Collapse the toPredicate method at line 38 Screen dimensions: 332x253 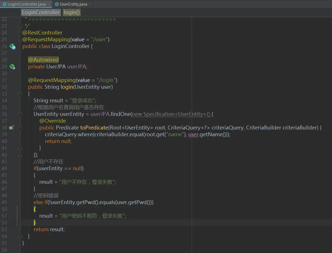click(20, 128)
